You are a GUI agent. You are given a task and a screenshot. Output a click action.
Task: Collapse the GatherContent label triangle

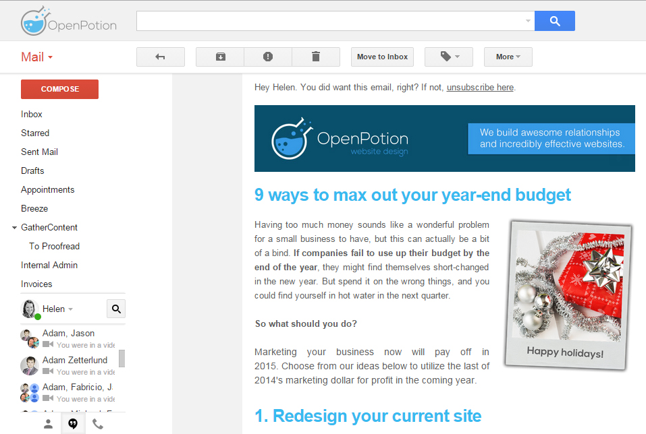14,228
